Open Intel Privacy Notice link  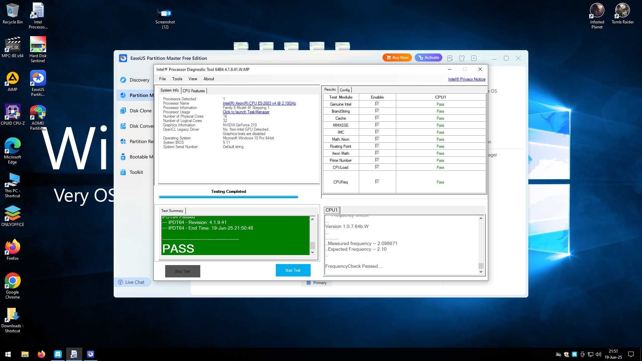coord(467,79)
